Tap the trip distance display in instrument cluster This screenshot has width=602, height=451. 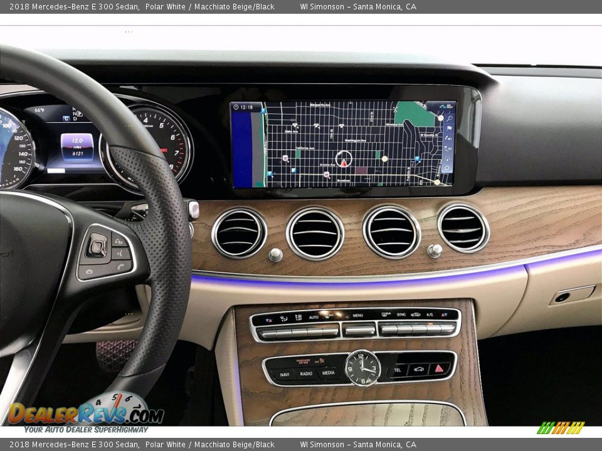pos(77,147)
